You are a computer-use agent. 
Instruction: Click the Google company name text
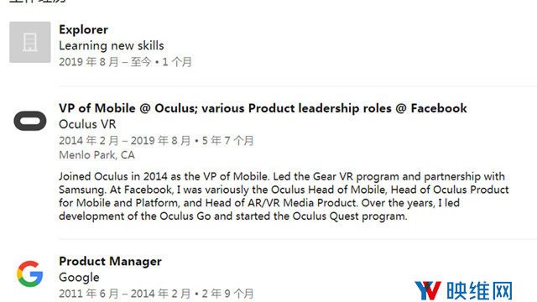tap(79, 278)
